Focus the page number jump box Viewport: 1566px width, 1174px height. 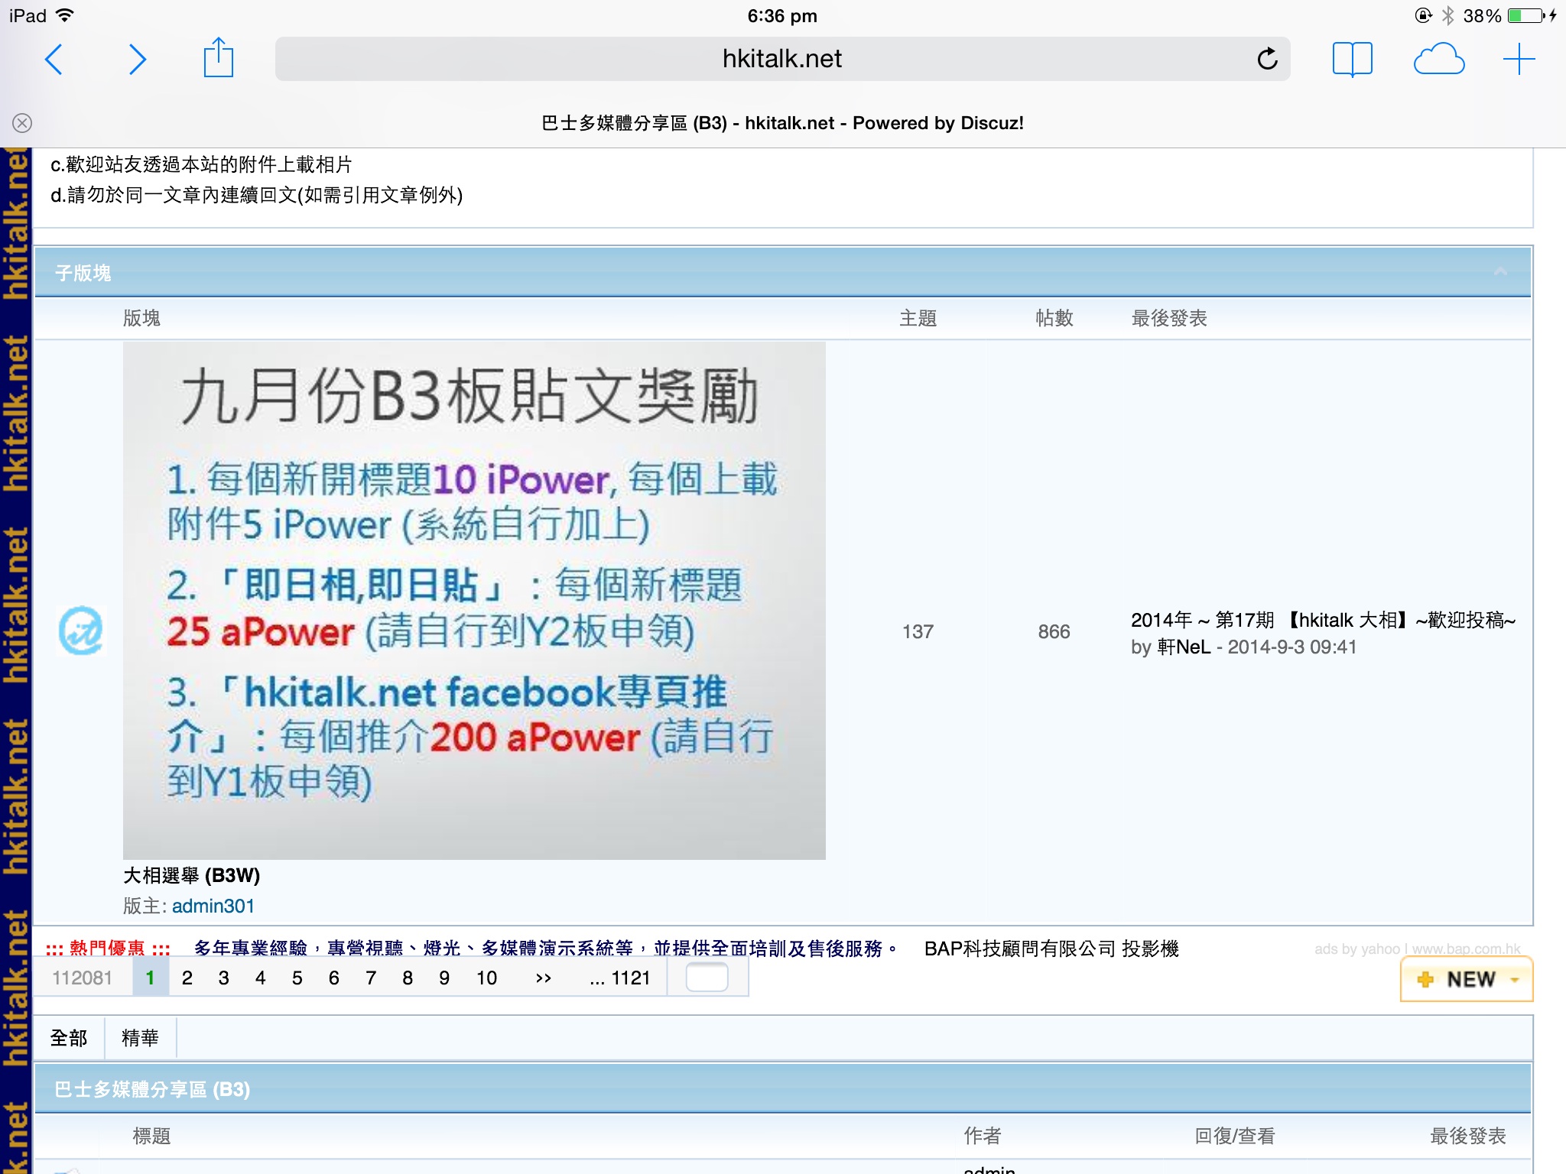(707, 978)
